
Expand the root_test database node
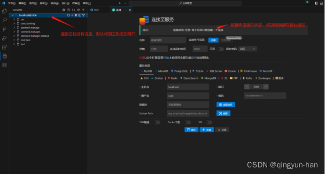(14, 40)
